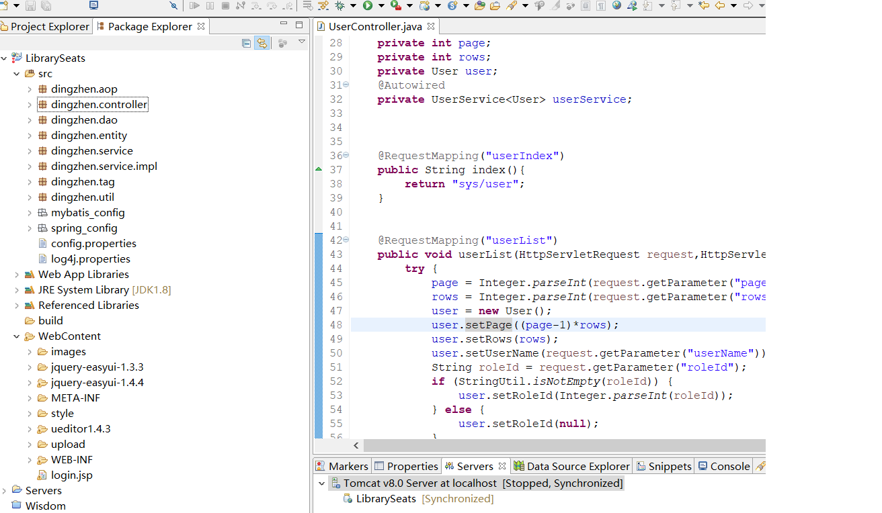Select the Wisdom project
The image size is (882, 513).
click(x=39, y=506)
